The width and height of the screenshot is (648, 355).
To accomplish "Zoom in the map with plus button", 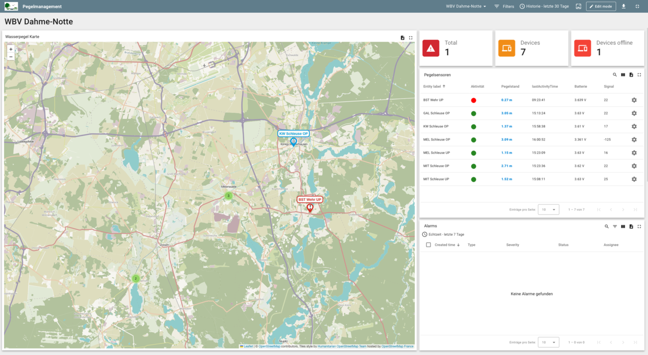I will [11, 49].
